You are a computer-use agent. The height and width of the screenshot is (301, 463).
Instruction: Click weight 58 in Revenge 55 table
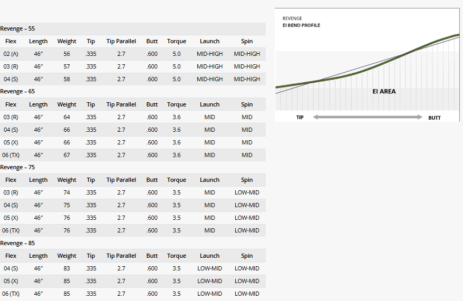tap(67, 80)
